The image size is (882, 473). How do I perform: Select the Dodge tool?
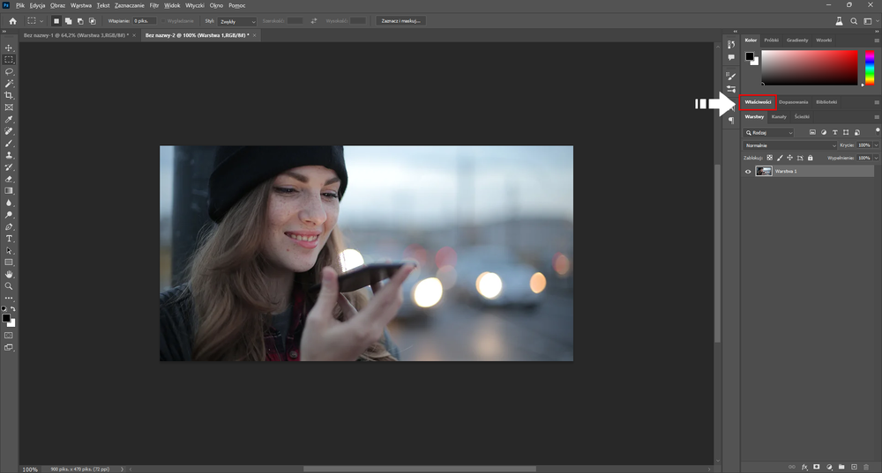9,215
